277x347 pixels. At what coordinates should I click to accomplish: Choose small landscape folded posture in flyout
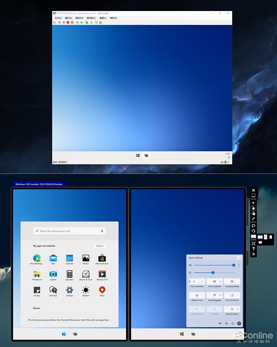(x=260, y=242)
